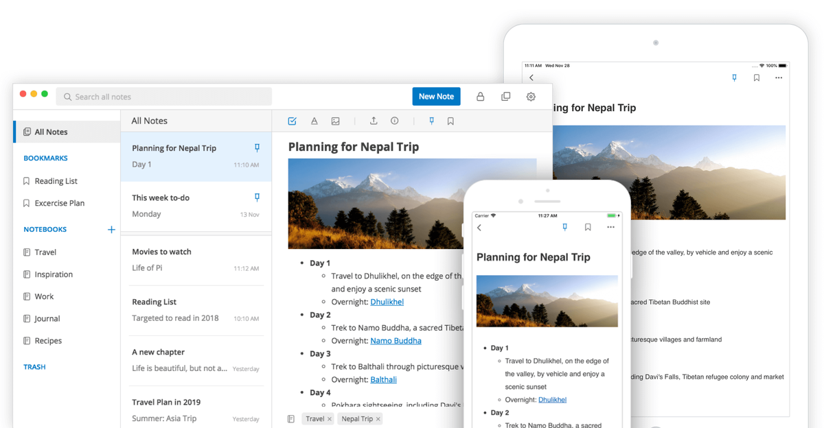Unpin the 'This week to-do' note

pos(257,198)
